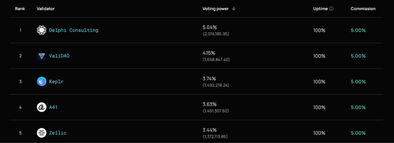The height and width of the screenshot is (143, 394).
Task: Sort by the Voting power column header
Action: point(215,8)
